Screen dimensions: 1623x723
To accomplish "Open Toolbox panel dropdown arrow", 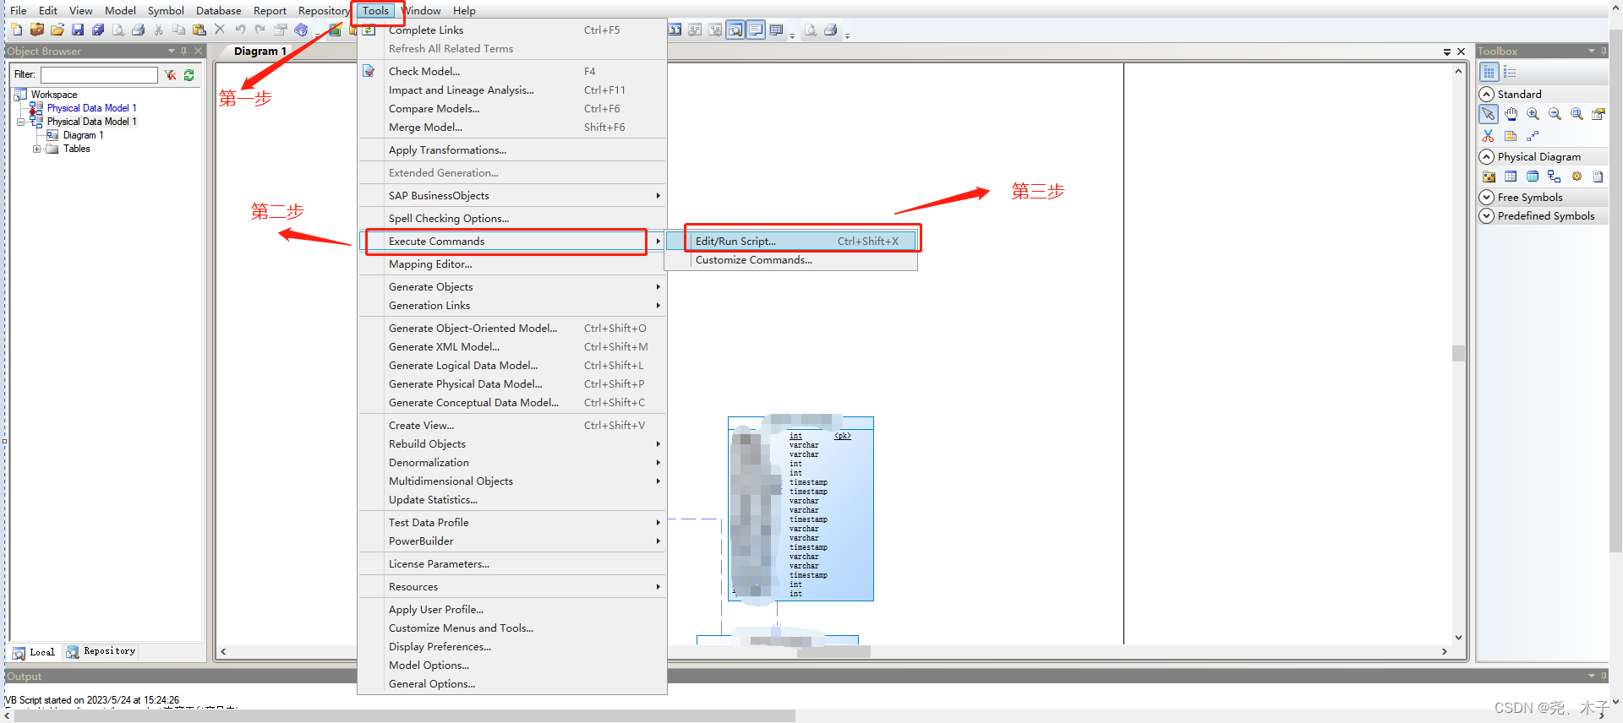I will [1592, 52].
